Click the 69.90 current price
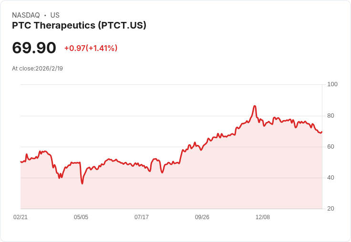Viewport: 351px width, 242px height. point(34,48)
